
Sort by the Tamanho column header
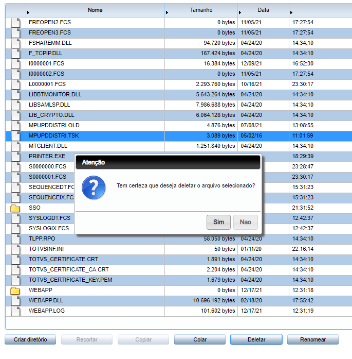[x=201, y=10]
